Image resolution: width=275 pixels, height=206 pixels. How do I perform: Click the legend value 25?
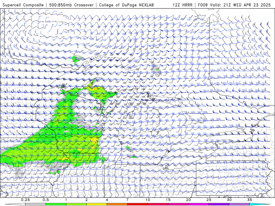point(209,200)
